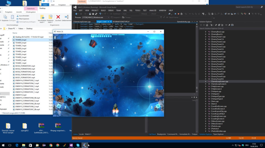265x148 pixels.
Task: Switch to the Team Explorer tab
Action: 218,134
